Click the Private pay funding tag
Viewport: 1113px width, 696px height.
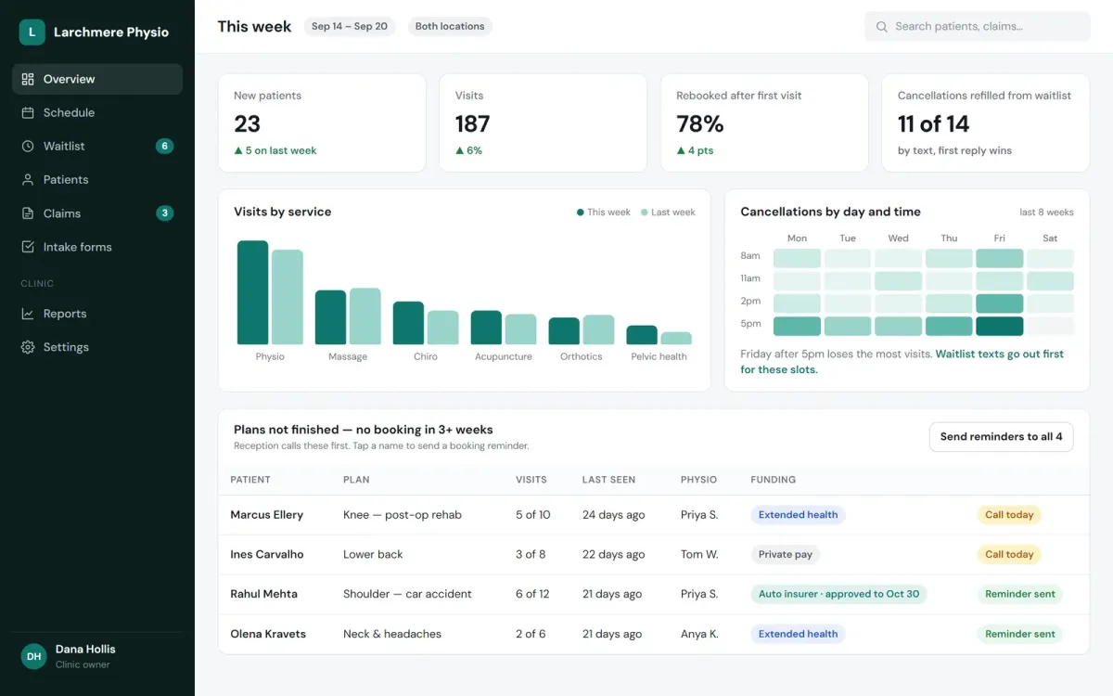click(785, 554)
